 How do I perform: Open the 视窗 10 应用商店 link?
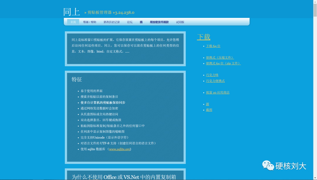217,93
